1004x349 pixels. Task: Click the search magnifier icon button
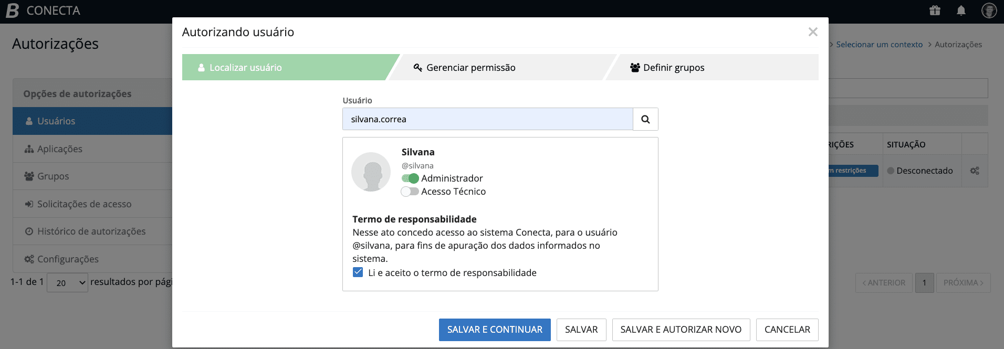[x=645, y=119]
